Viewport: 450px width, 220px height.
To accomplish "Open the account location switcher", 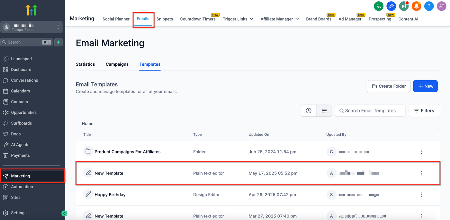I will click(x=32, y=27).
